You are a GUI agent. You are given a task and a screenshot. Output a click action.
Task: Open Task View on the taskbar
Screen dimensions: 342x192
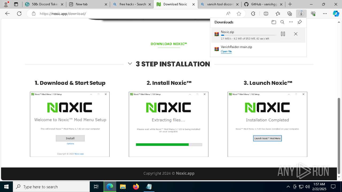click(96, 187)
